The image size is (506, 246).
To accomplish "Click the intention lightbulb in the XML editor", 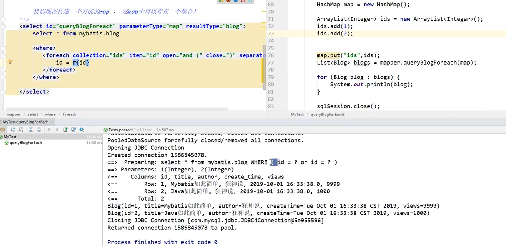I will [10, 62].
